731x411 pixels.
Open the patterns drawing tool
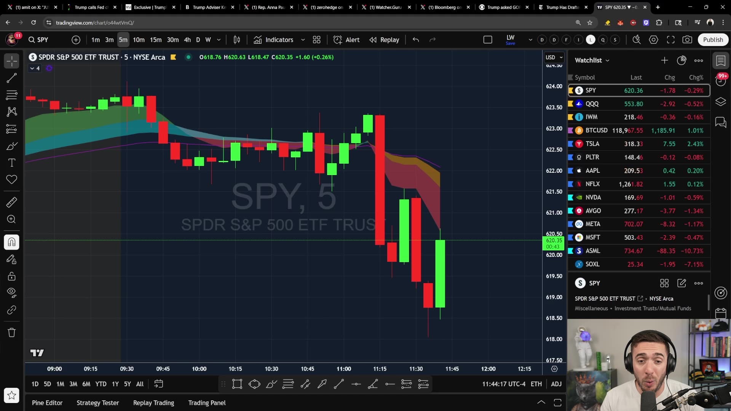pos(12,112)
